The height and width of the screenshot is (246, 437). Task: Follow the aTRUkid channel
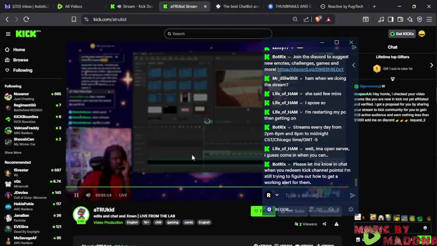pos(263,211)
